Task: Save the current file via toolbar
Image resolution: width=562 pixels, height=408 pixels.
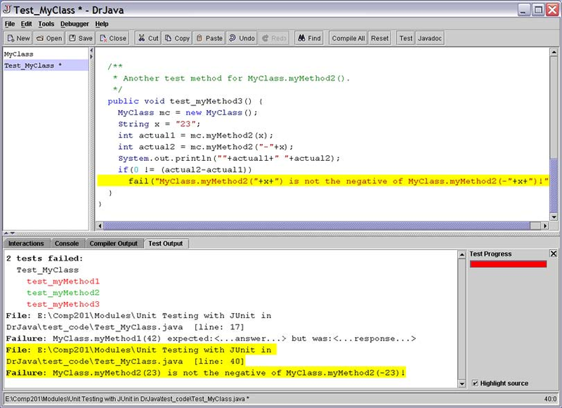Action: tap(81, 38)
